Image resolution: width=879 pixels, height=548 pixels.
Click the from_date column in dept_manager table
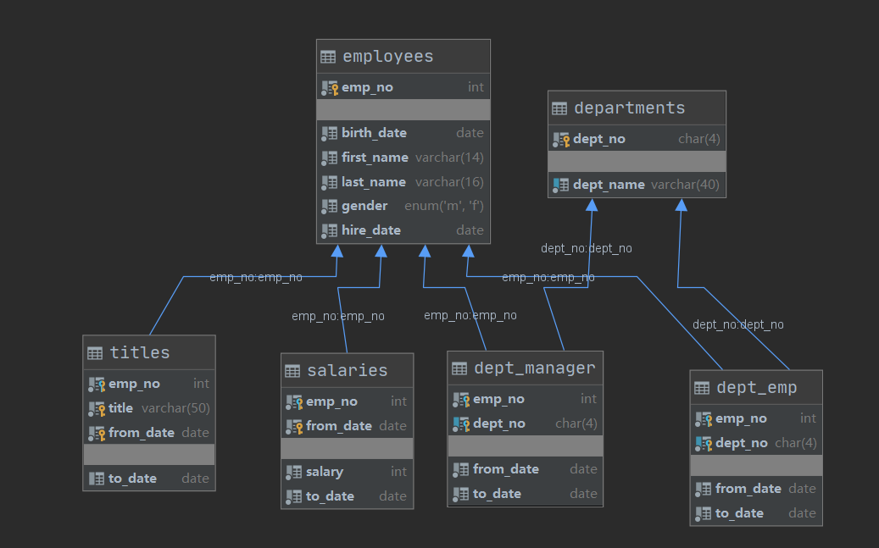[x=526, y=469]
